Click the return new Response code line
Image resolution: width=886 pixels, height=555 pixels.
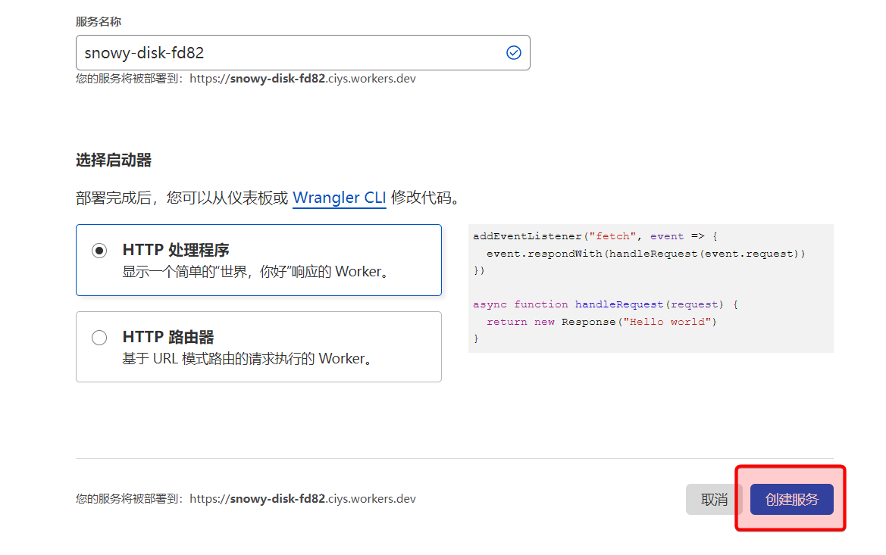click(601, 322)
